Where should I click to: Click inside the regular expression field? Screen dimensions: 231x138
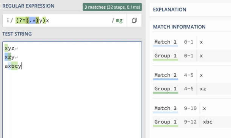63,20
